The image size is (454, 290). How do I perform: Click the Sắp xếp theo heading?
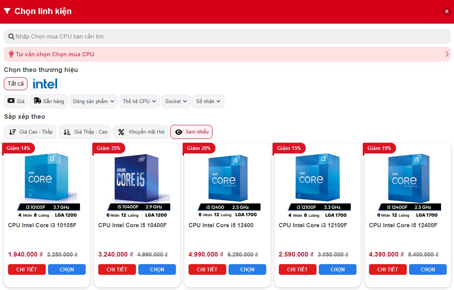25,116
